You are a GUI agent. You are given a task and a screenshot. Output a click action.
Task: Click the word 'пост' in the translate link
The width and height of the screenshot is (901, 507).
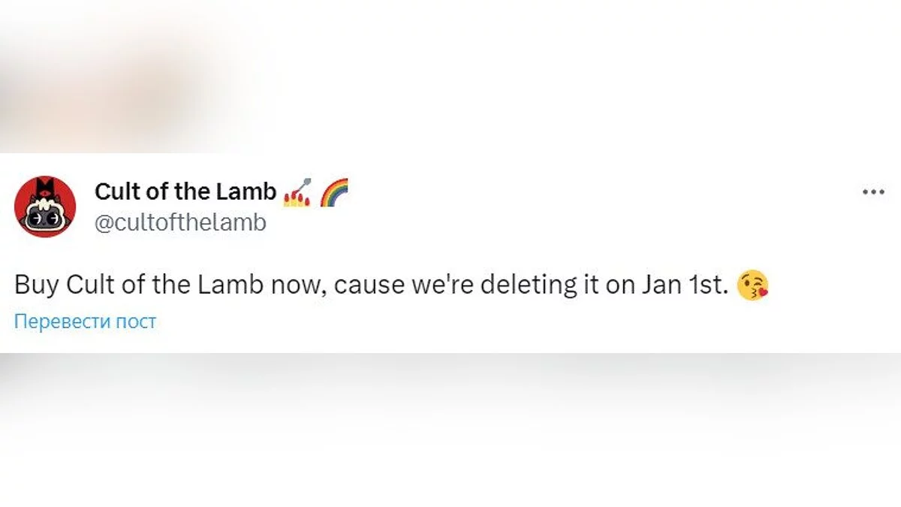click(x=137, y=321)
